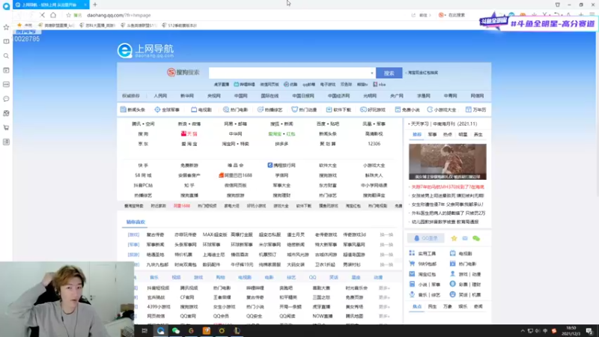Image resolution: width=599 pixels, height=337 pixels.
Task: Click the 上网导航 site logo
Action: 145,50
